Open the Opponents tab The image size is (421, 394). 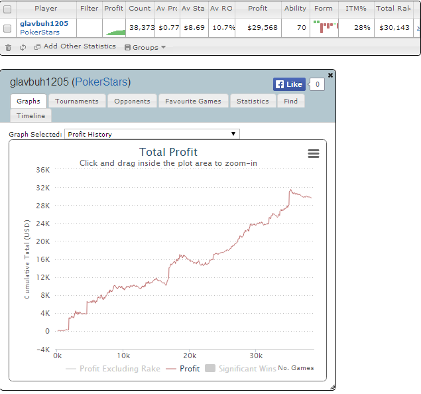132,101
